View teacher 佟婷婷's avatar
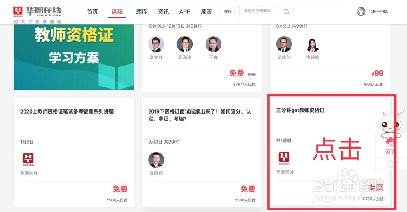The image size is (407, 212). [313, 45]
